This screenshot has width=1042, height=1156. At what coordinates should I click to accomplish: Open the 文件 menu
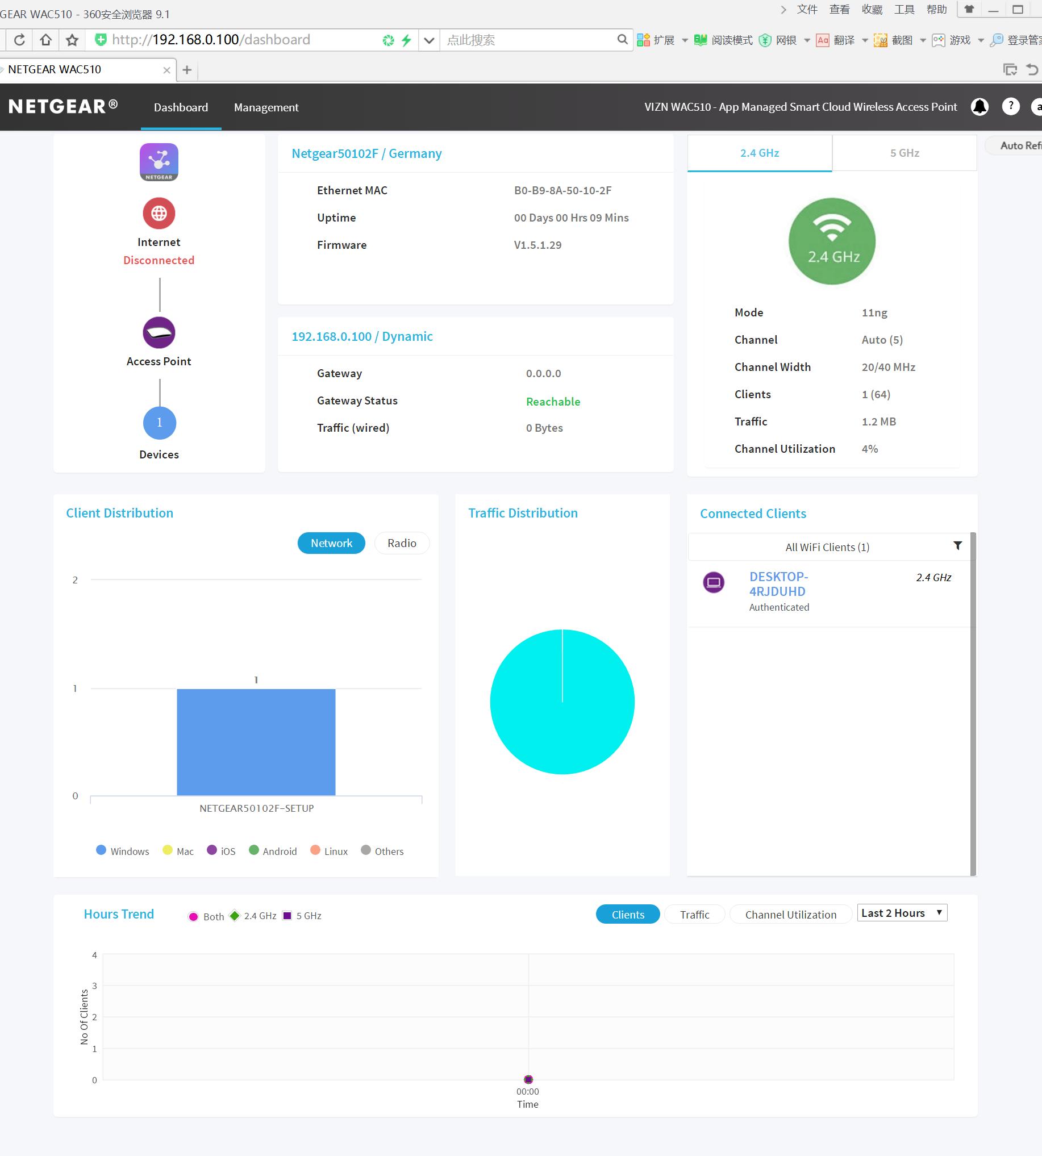click(807, 9)
